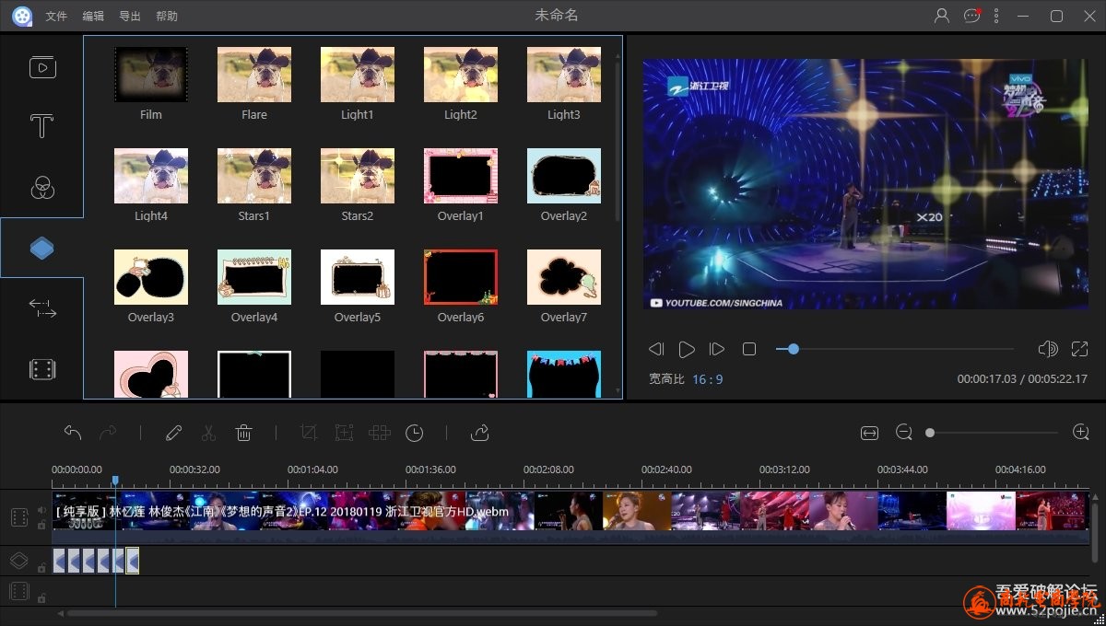Image resolution: width=1106 pixels, height=626 pixels.
Task: Select the Light3 overlay thumbnail
Action: 564,75
